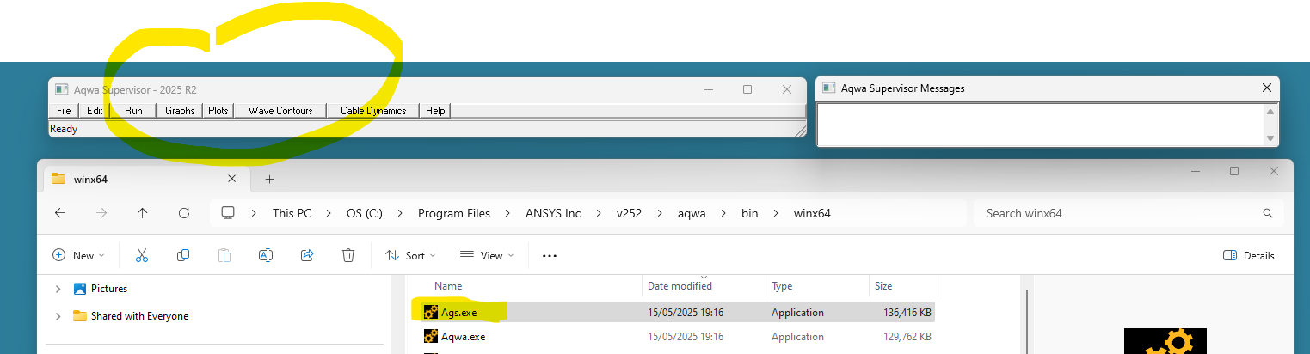Image resolution: width=1310 pixels, height=354 pixels.
Task: Go forward in File Explorer
Action: click(x=101, y=213)
